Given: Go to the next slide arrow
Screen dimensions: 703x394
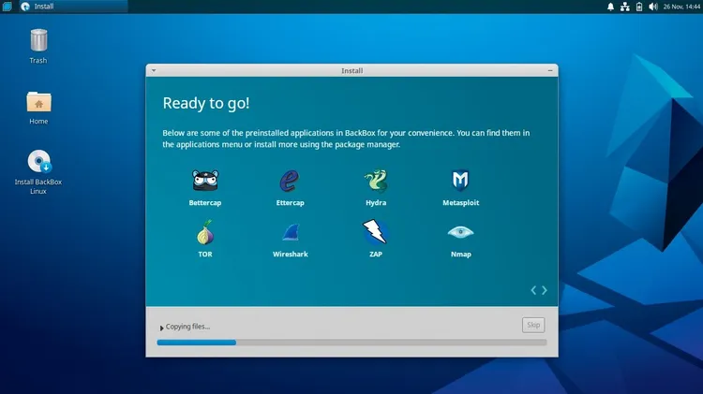Looking at the screenshot, I should [x=545, y=290].
